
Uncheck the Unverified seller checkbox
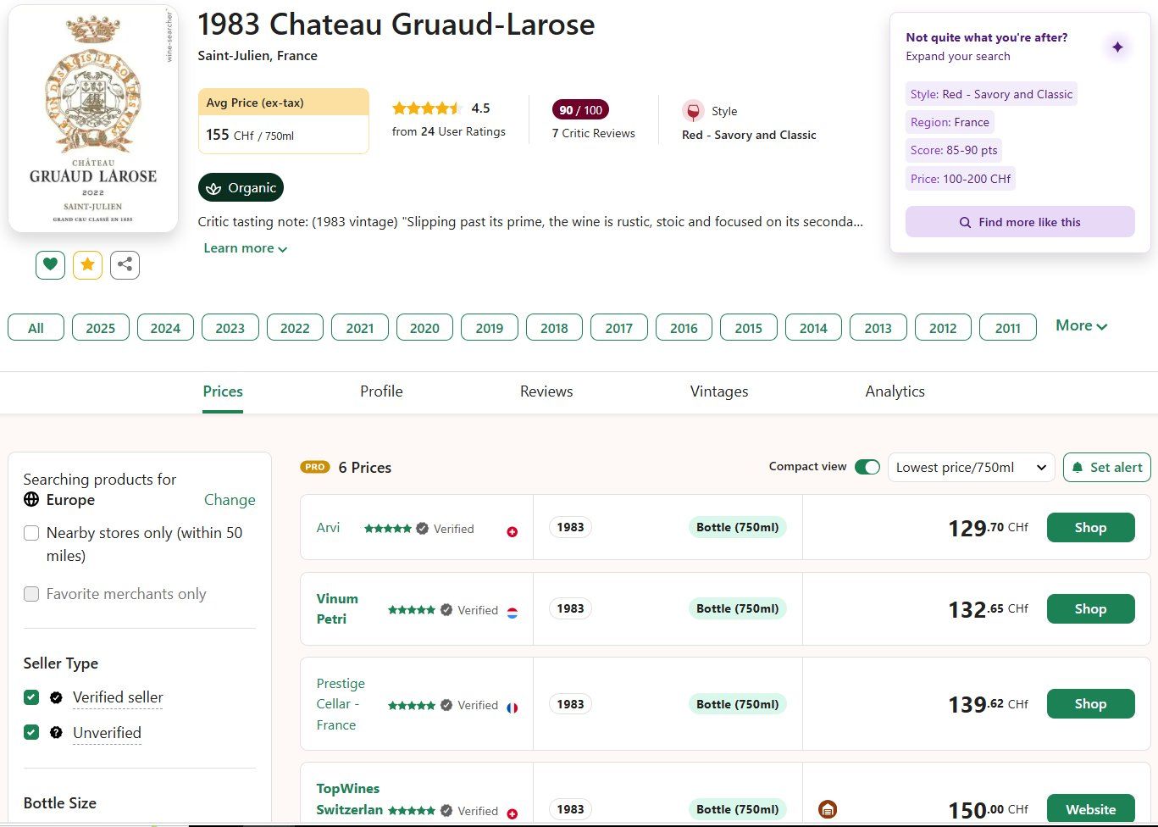point(31,732)
